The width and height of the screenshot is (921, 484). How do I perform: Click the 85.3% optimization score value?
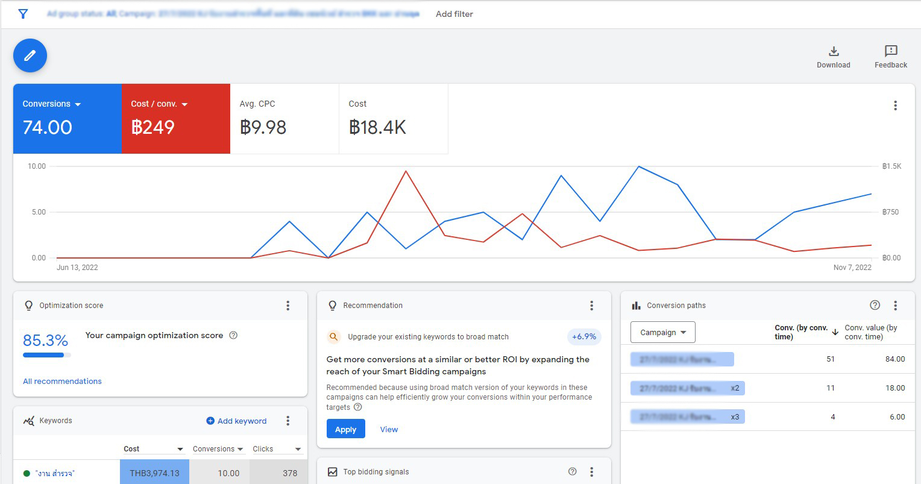point(45,341)
